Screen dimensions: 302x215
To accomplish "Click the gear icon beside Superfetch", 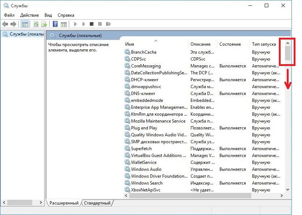I will coord(127,148).
